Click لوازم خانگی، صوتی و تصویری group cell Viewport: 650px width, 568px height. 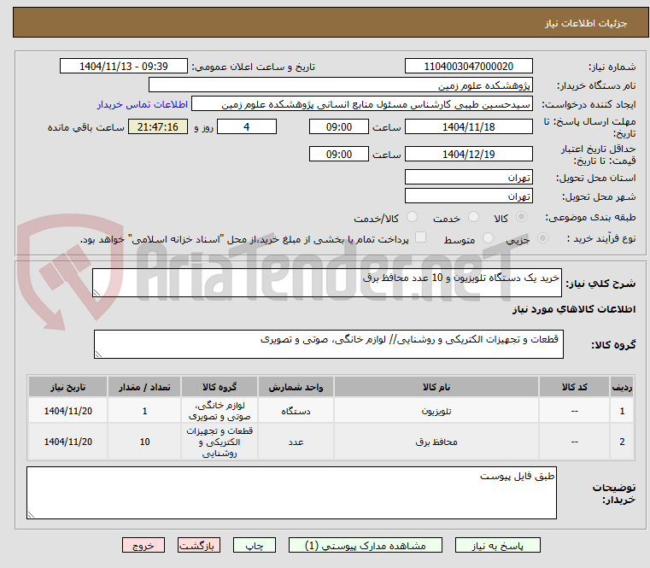click(x=220, y=411)
